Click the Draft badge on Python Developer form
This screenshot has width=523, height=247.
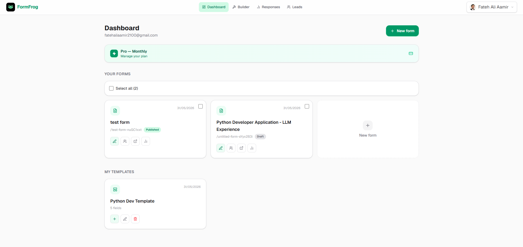[260, 137]
